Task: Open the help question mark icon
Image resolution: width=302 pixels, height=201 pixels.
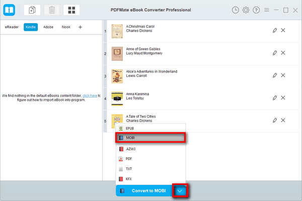Action: point(256,10)
